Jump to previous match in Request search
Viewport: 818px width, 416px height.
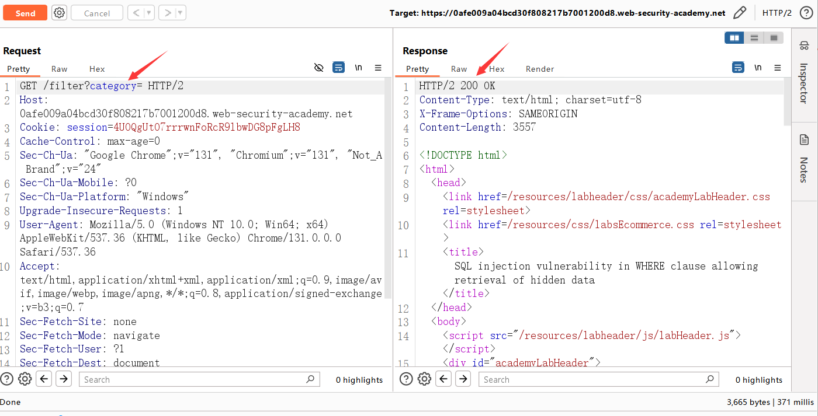tap(44, 379)
